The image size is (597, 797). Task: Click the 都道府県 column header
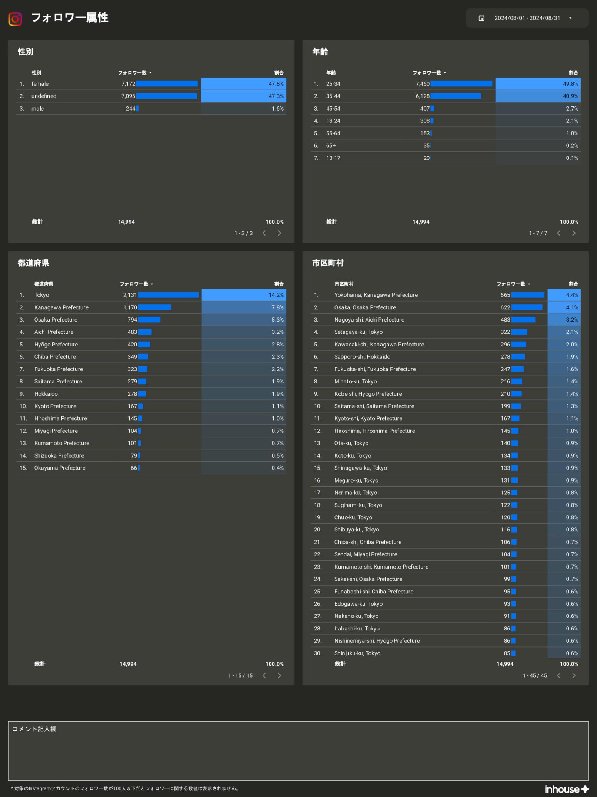tap(44, 284)
